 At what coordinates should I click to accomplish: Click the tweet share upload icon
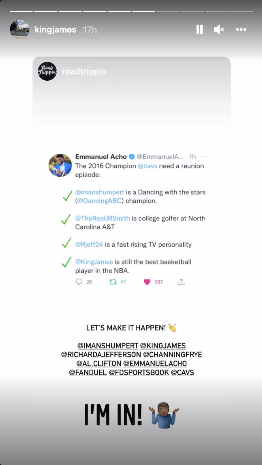[181, 282]
